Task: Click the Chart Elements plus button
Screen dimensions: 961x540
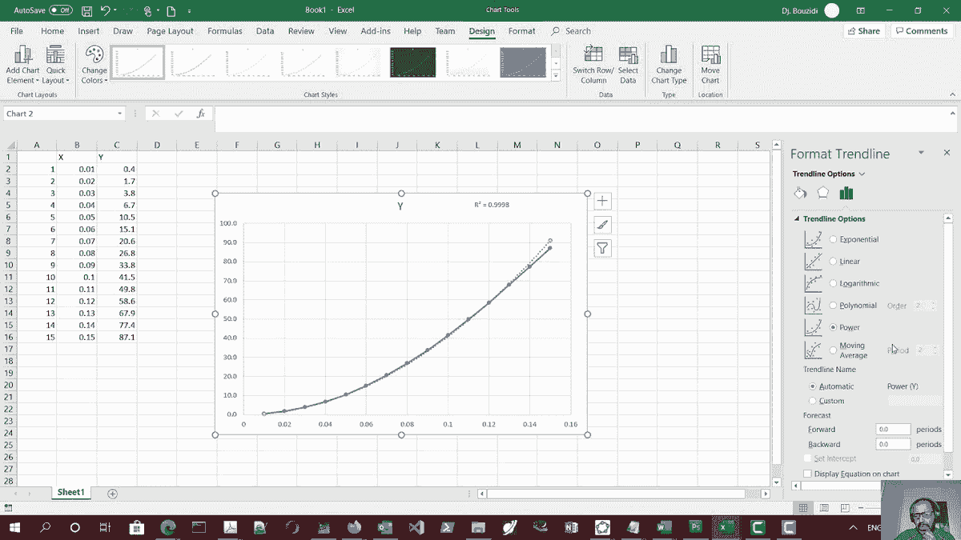Action: coord(601,201)
